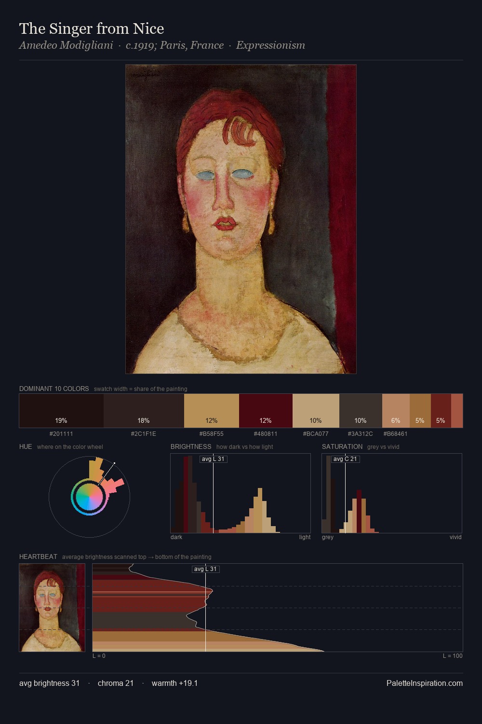Click 'warmth +19.1' in the footer

tap(174, 683)
